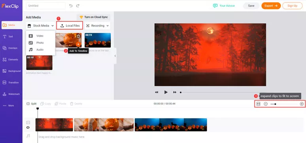
Task: Expand clips to fit to screen
Action: (259, 104)
